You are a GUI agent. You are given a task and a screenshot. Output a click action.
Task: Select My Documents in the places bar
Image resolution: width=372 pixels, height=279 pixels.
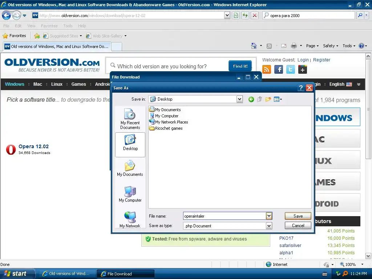click(x=130, y=168)
